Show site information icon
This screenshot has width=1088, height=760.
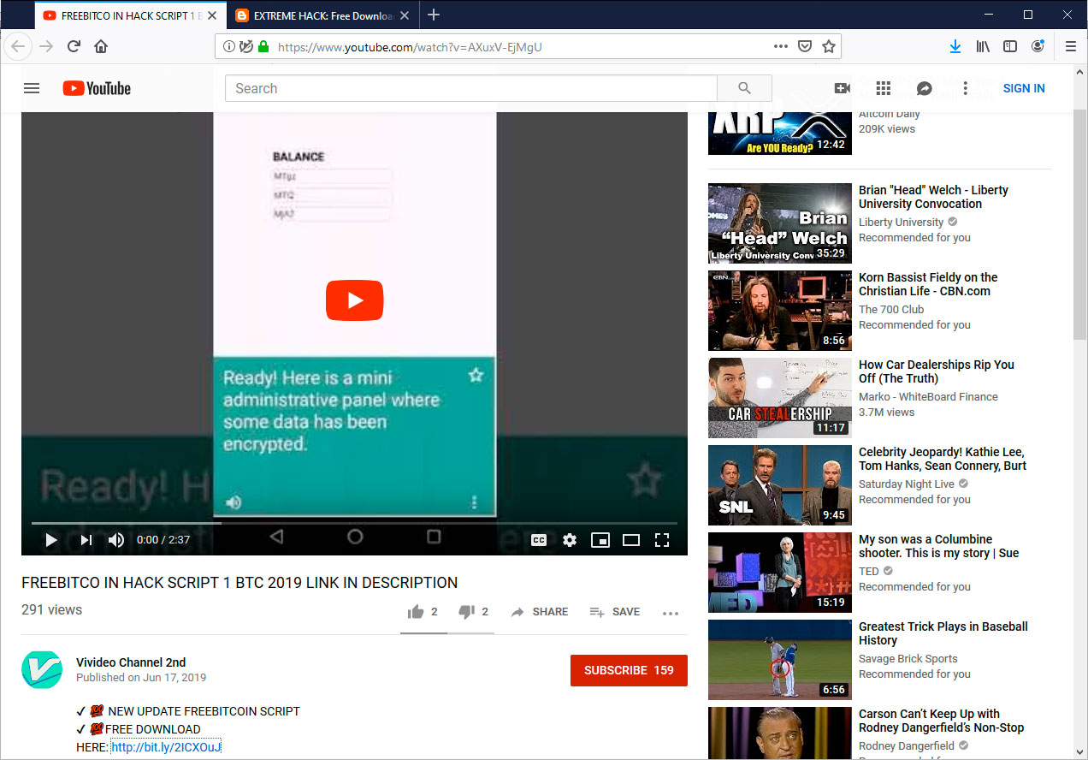point(228,47)
